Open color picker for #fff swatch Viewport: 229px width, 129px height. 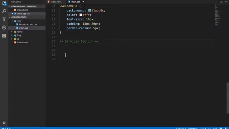tap(81, 15)
